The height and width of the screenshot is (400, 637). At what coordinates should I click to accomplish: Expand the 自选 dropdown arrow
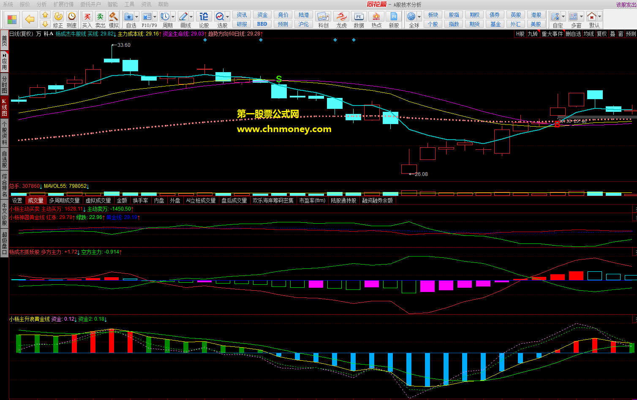[x=137, y=17]
